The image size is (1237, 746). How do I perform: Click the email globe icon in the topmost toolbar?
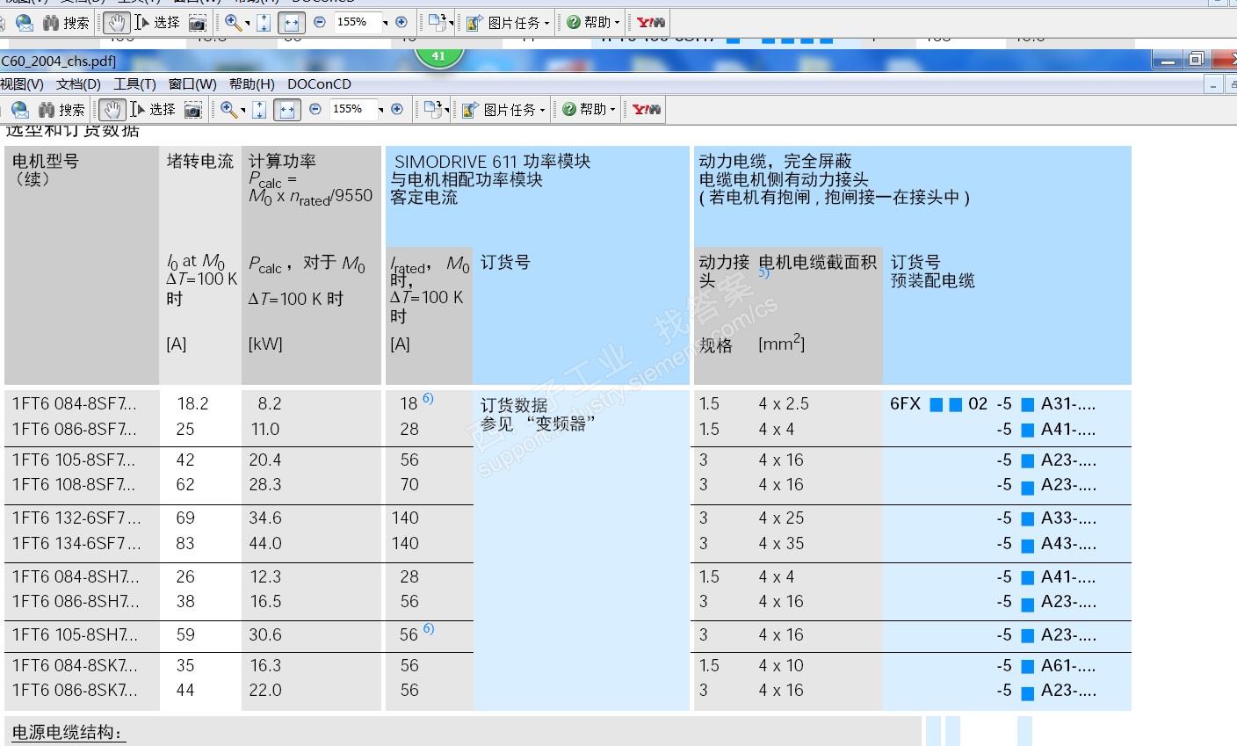[x=25, y=22]
